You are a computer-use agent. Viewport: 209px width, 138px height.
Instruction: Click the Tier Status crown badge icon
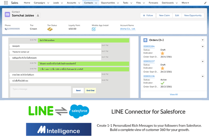click(x=50, y=29)
